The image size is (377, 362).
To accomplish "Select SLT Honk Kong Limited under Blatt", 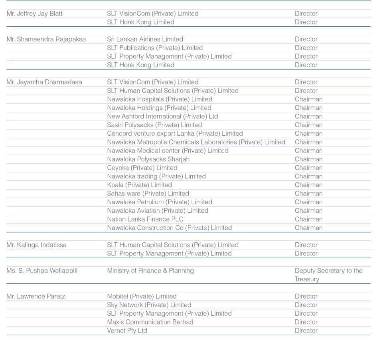I will point(141,22).
